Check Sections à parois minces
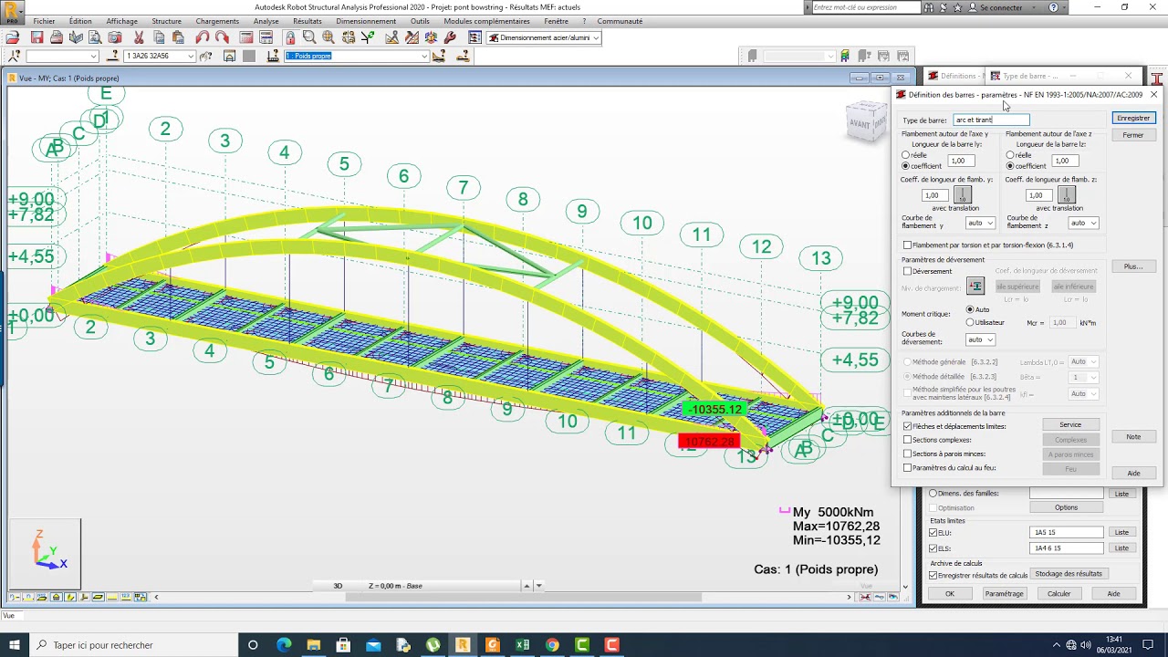 tap(907, 454)
